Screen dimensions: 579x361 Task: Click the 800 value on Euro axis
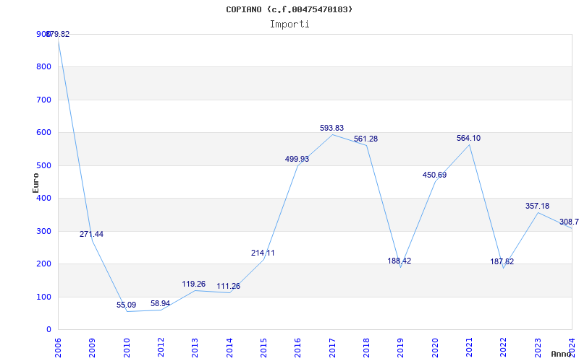(x=43, y=67)
